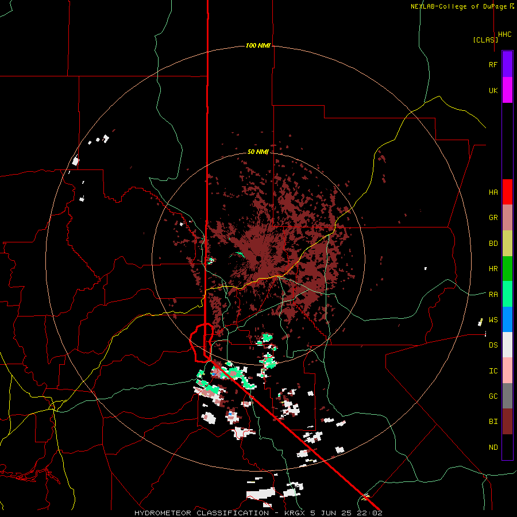Click the WS blue legend swatch
The height and width of the screenshot is (517, 517).
click(x=507, y=319)
